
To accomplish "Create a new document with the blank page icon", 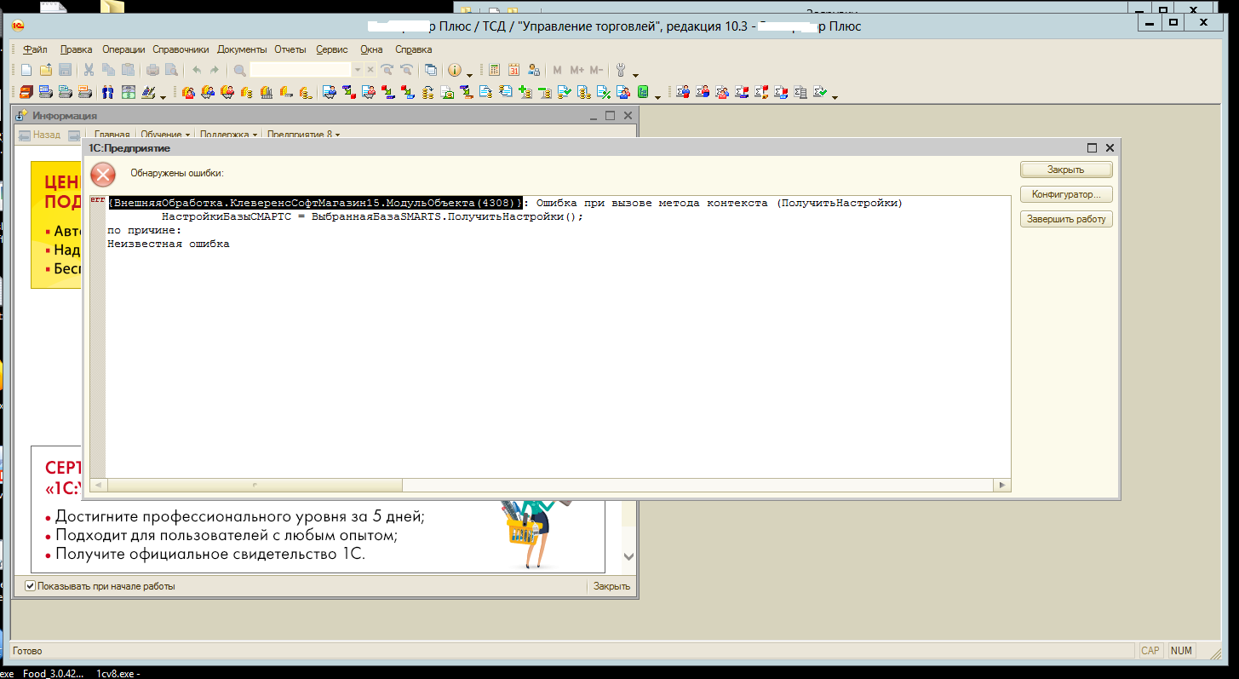I will point(26,70).
